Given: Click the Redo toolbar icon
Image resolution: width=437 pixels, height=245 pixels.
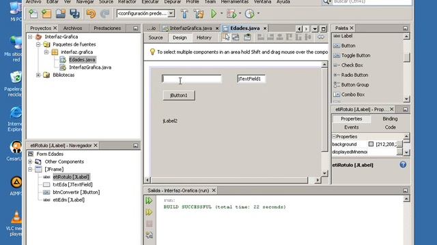Looking at the screenshot, I should [x=104, y=14].
